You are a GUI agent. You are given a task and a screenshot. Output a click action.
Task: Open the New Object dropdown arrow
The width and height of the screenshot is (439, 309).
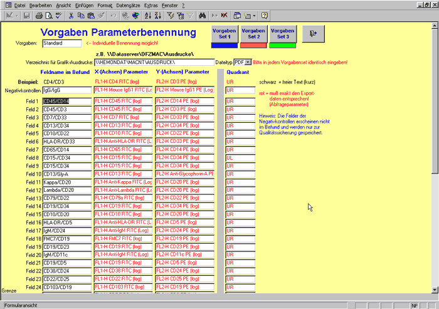tap(254, 16)
